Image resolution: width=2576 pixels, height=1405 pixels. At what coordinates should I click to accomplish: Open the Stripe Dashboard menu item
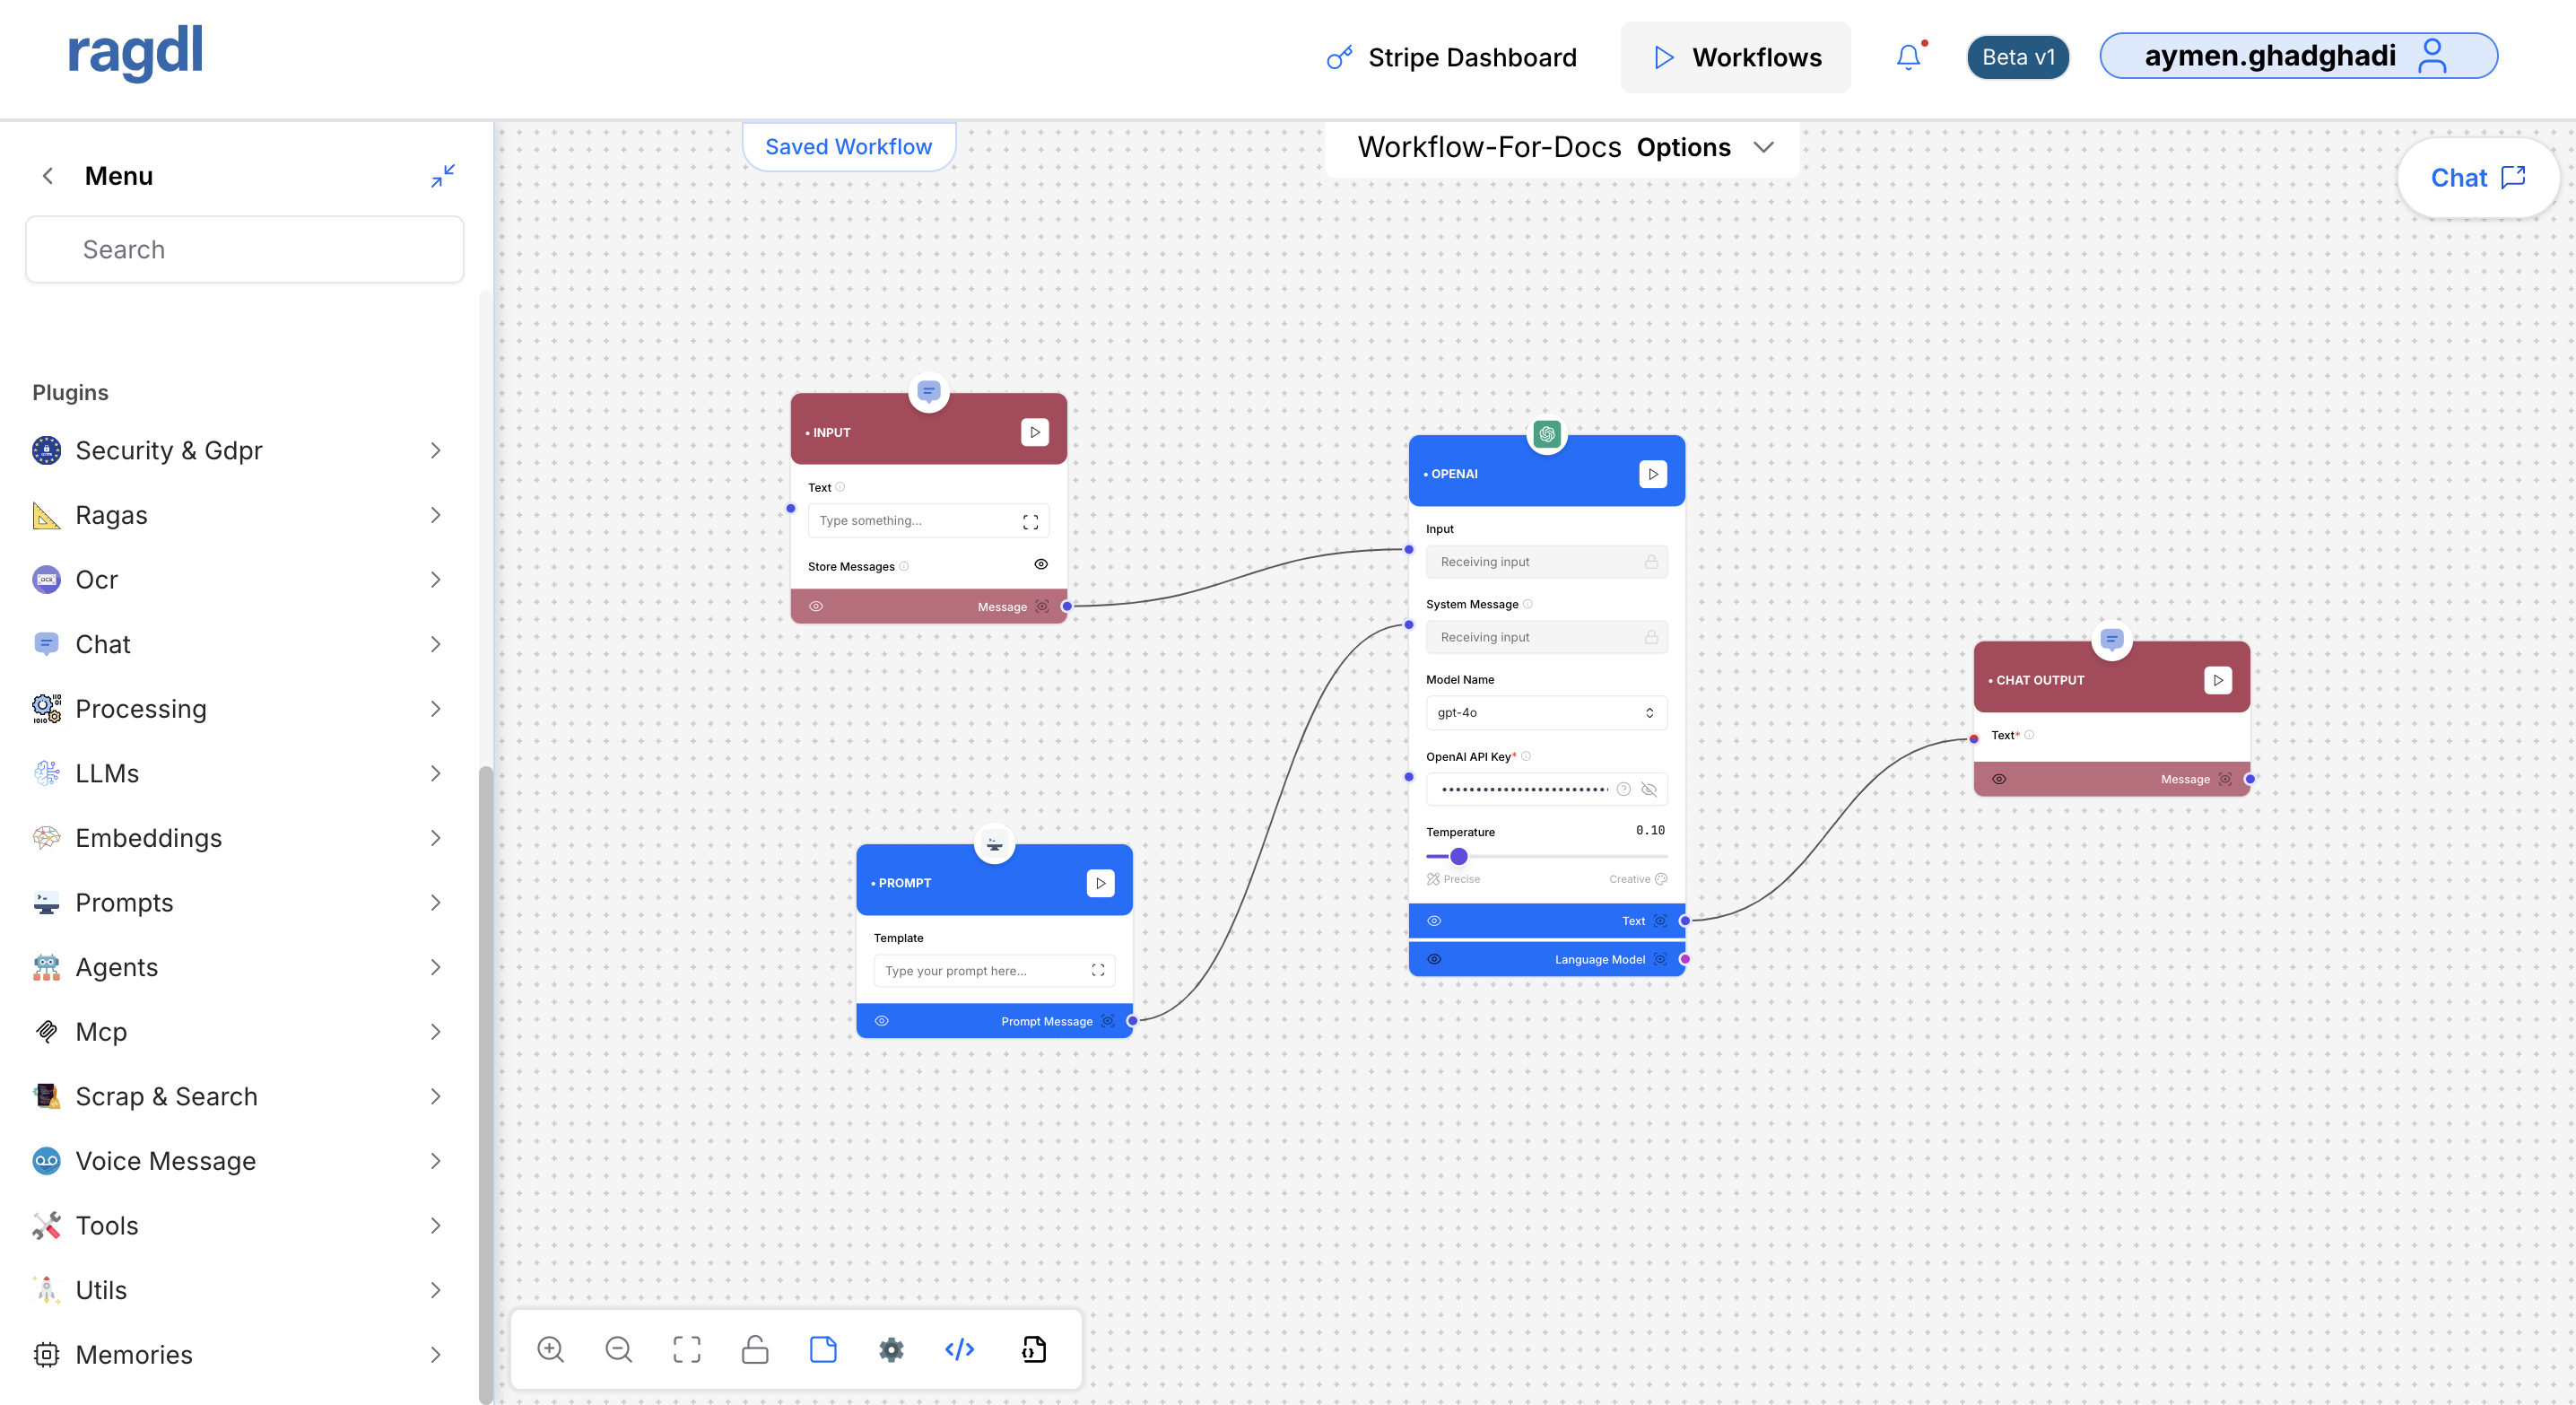[1472, 57]
